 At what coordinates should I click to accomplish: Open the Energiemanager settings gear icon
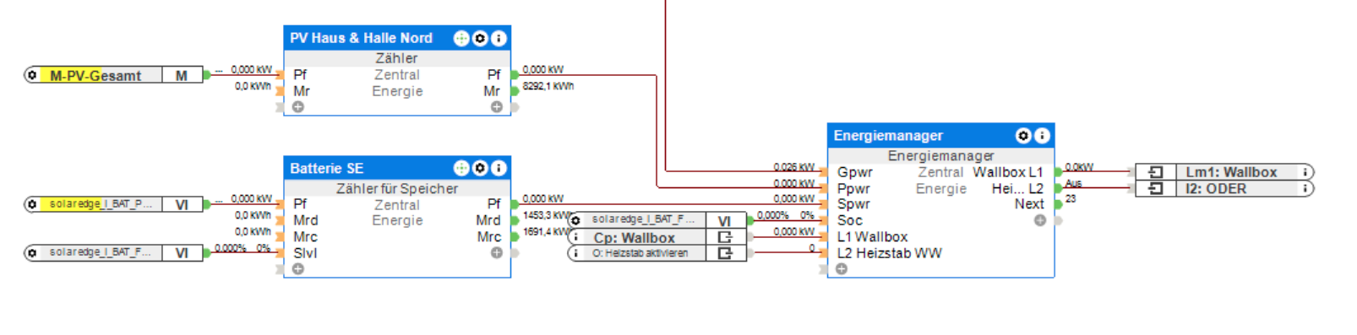coord(1023,136)
